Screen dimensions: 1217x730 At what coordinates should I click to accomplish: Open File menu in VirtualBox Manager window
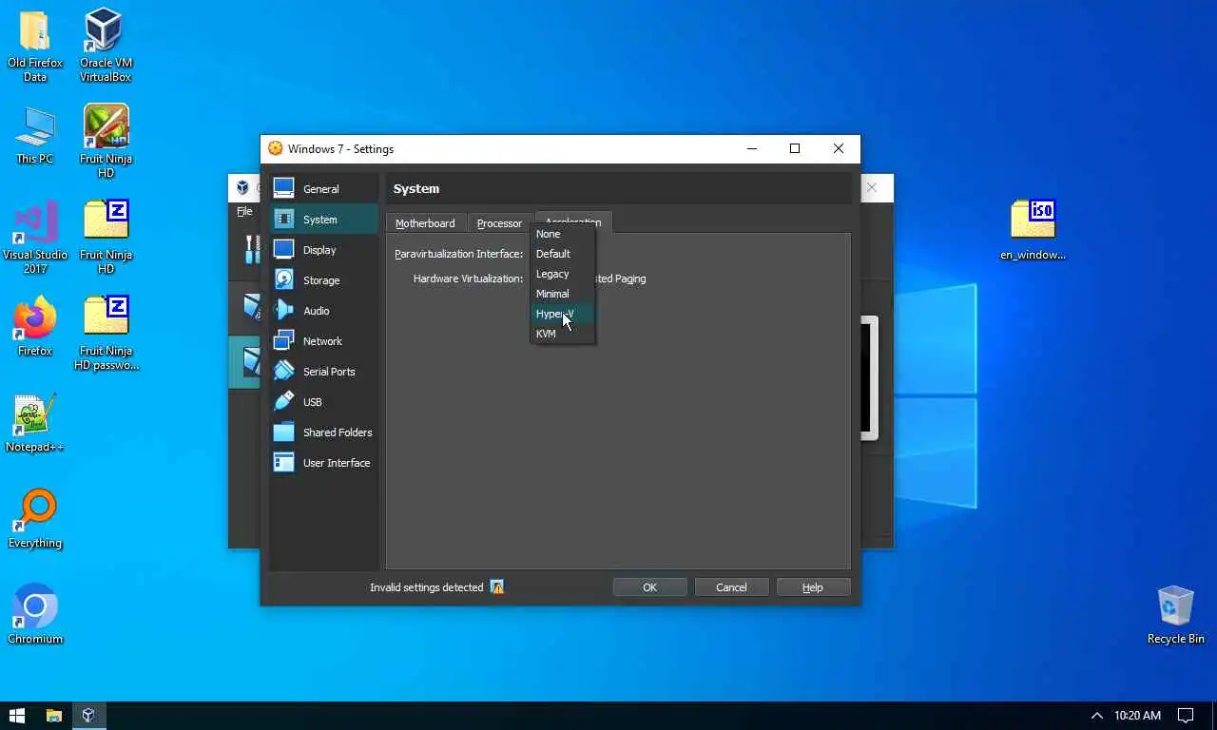tap(244, 212)
